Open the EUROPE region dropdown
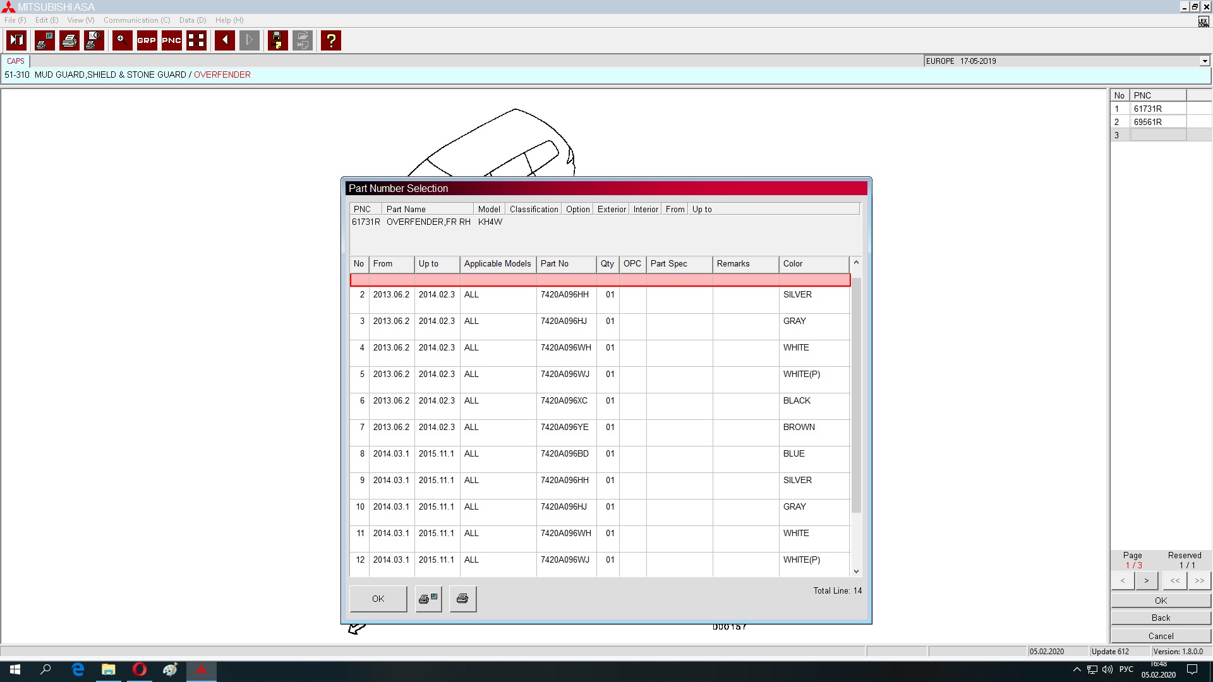Image resolution: width=1213 pixels, height=682 pixels. (x=1204, y=61)
